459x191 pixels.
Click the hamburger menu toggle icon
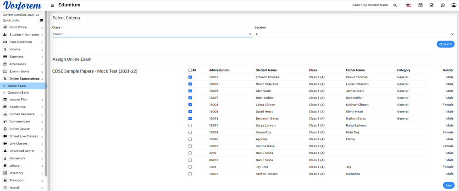pos(52,5)
